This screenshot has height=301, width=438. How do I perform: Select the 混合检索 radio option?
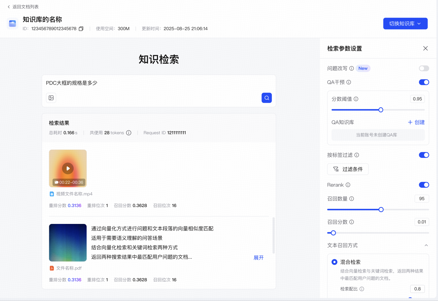(335, 262)
